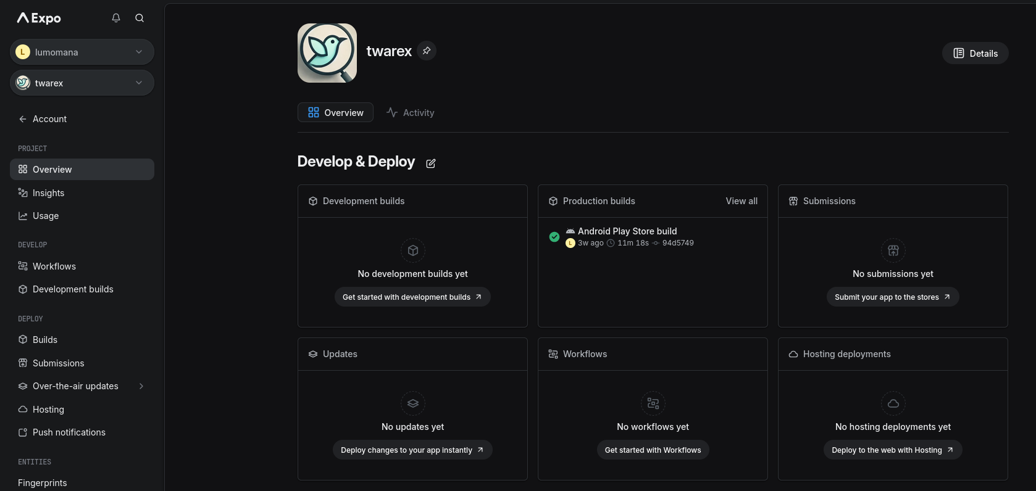Pin the twarex project
Screen dimensions: 1036x491
click(x=427, y=51)
